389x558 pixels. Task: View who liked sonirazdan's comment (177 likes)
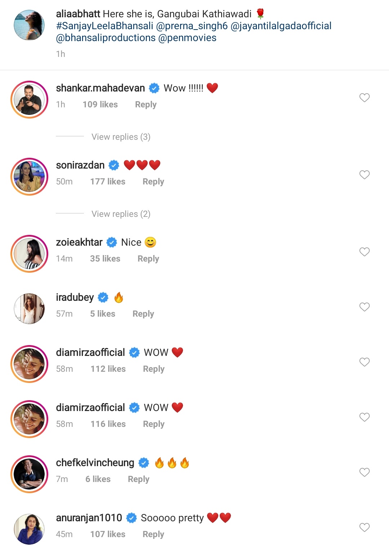tap(108, 181)
